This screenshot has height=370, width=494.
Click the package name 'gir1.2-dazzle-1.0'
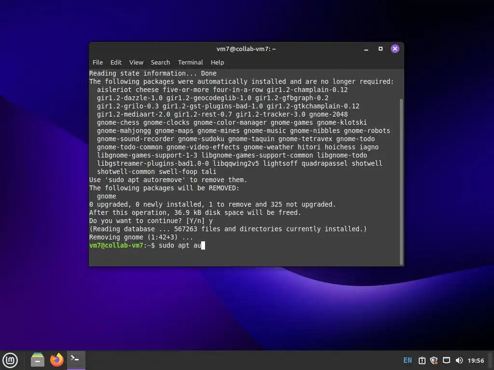129,98
